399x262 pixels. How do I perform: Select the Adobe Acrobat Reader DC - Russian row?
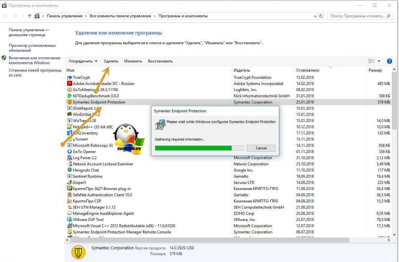point(228,84)
